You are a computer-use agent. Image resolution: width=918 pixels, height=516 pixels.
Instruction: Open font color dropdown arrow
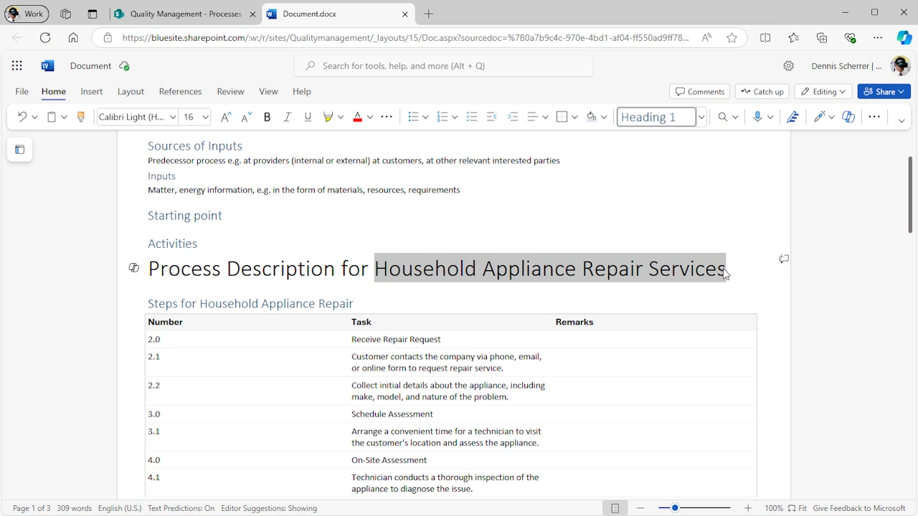pos(370,117)
